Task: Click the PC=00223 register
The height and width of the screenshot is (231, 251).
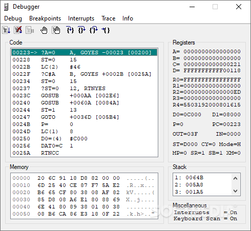Action: point(226,124)
